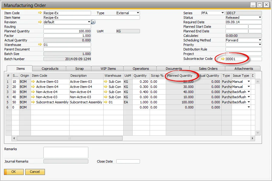Expand the Type dropdown showing External
Image resolution: width=272 pixels, height=181 pixels.
(138, 13)
